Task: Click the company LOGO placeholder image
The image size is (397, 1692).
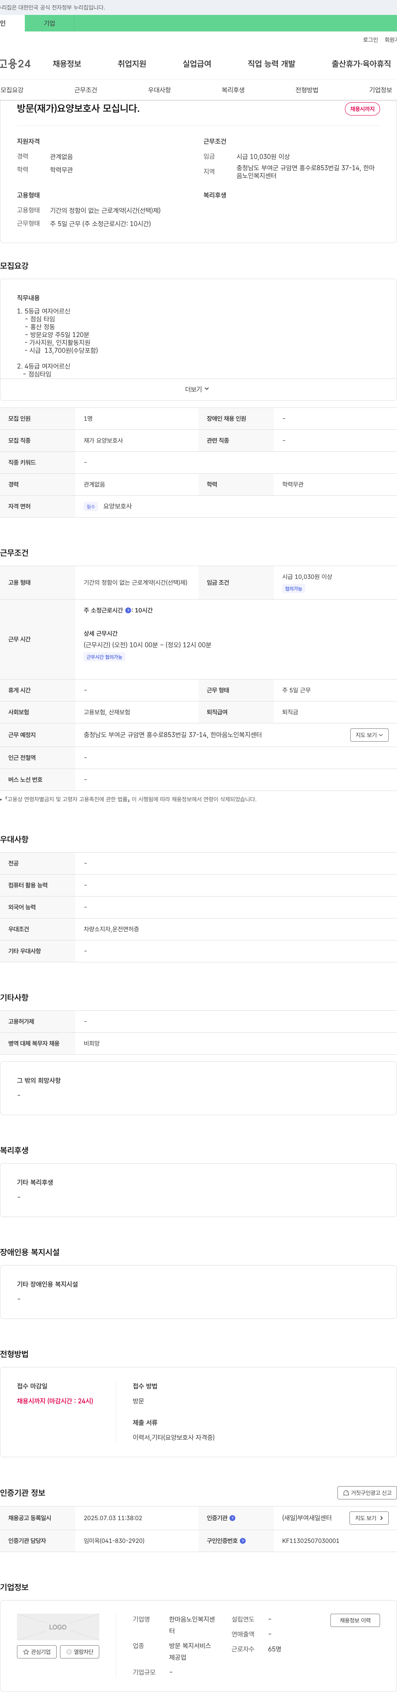Action: 58,1627
